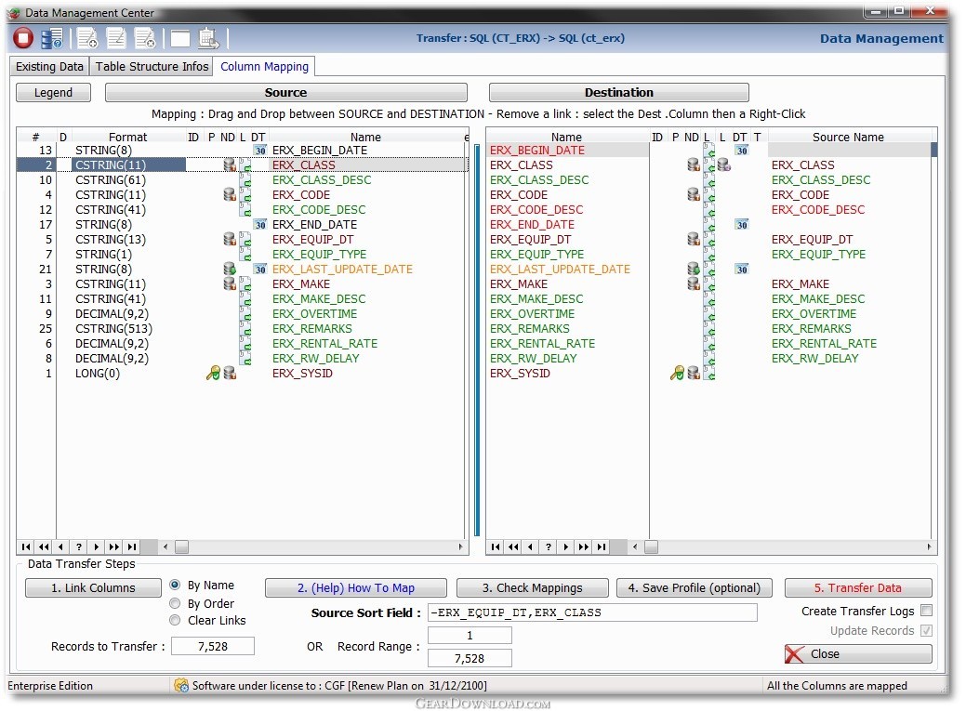Click the Close button with red X
The height and width of the screenshot is (711, 966).
coord(857,653)
